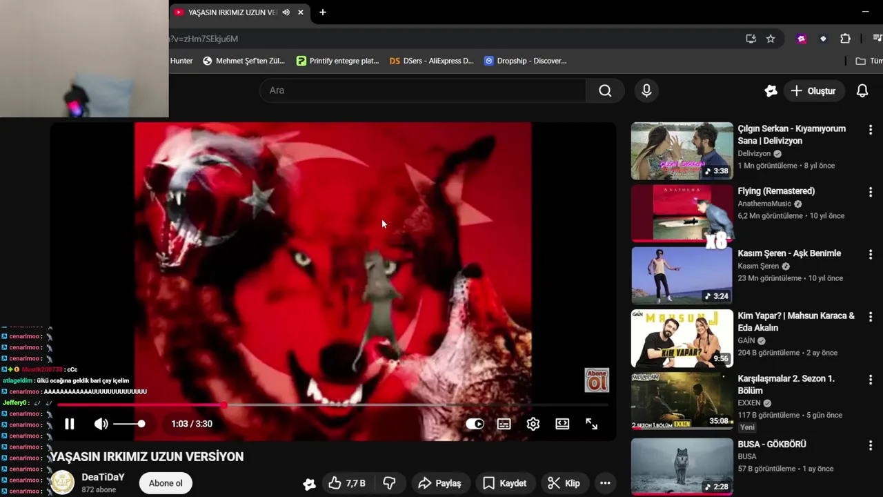Click the Paylaş share button
This screenshot has height=497, width=883.
coord(440,483)
